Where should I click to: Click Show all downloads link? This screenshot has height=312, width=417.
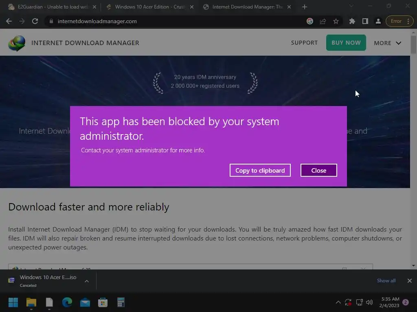point(386,281)
